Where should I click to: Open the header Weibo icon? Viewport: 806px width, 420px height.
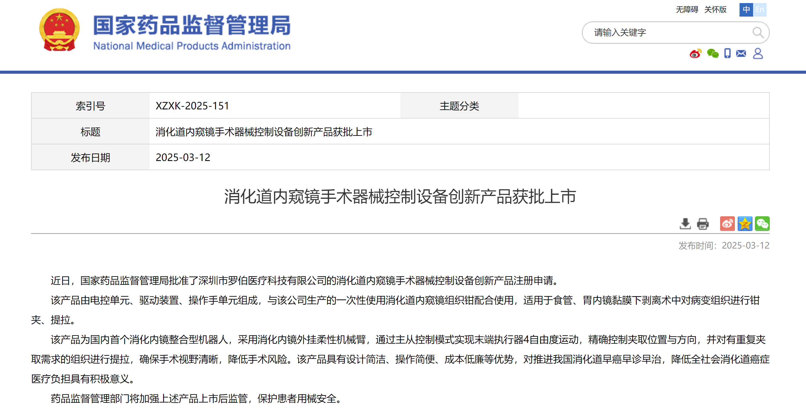coord(696,54)
